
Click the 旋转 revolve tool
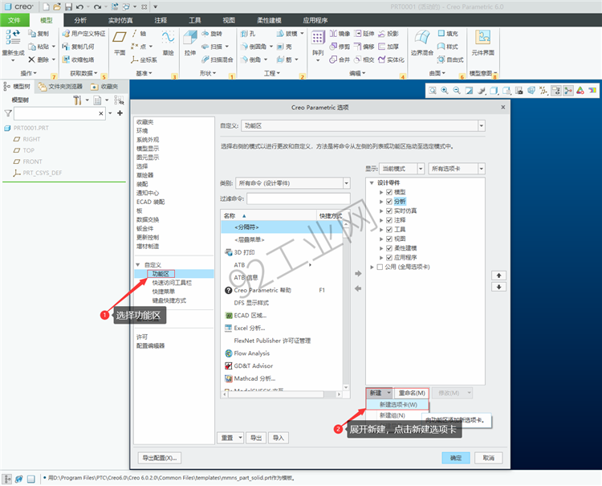coord(213,34)
